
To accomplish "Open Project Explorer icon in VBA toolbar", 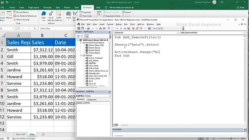I will (133, 28).
